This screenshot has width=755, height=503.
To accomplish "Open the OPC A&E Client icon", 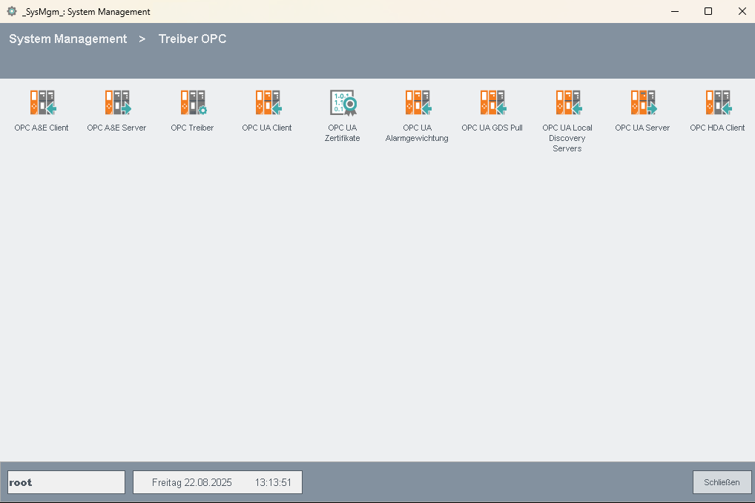I will pyautogui.click(x=42, y=103).
